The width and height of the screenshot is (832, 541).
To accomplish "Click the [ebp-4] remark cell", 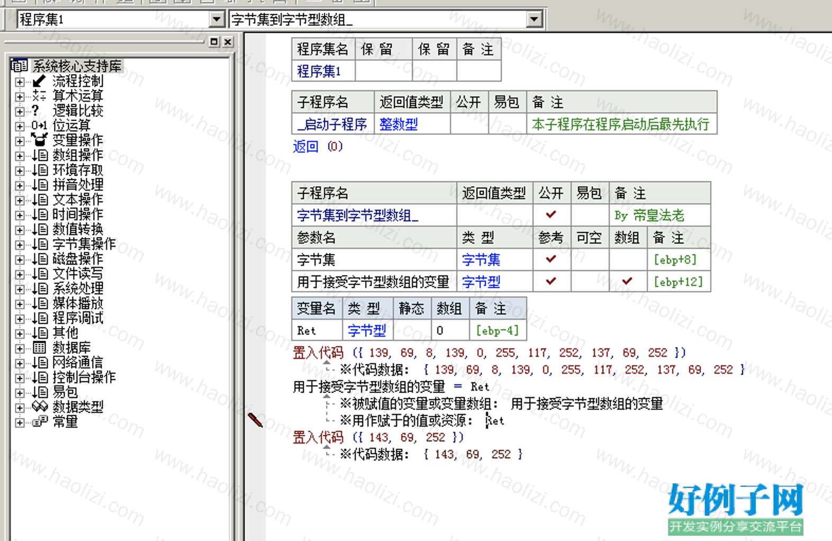I will [498, 330].
